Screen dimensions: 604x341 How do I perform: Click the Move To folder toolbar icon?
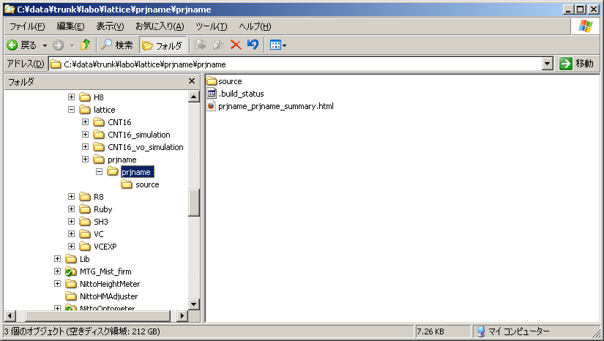click(201, 45)
